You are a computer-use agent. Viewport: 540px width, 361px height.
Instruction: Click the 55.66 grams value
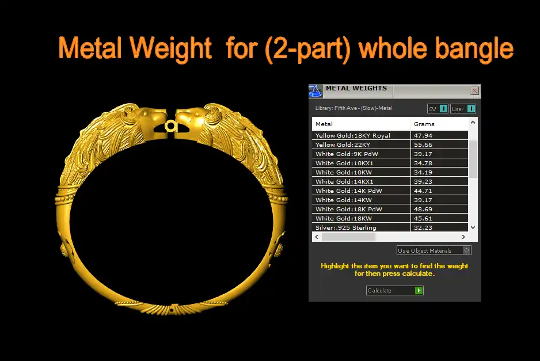click(423, 145)
